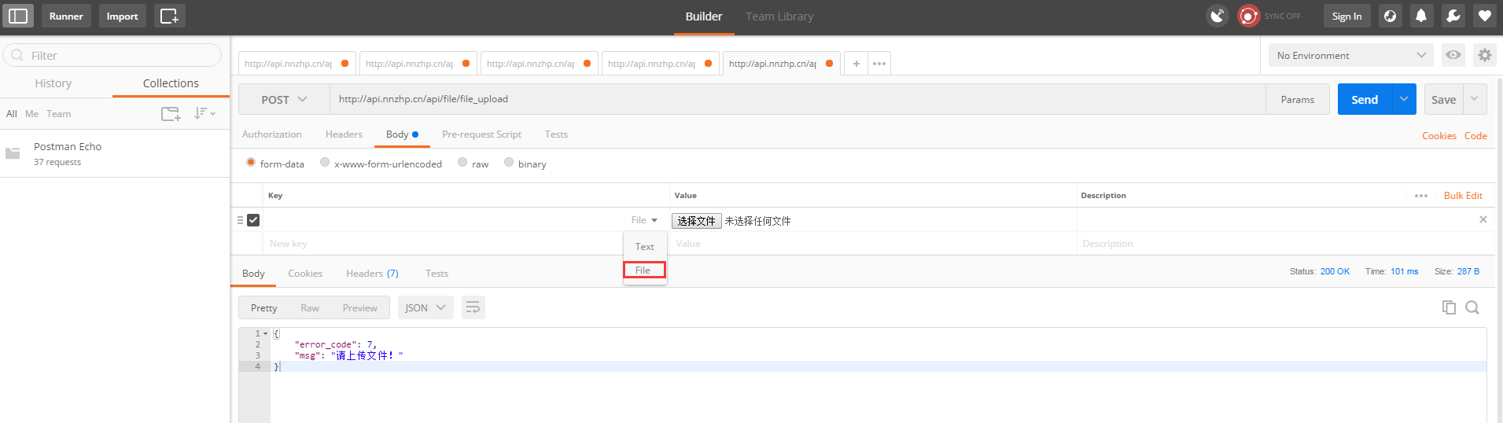The height and width of the screenshot is (423, 1503).
Task: Click the satellite proxy capture icon
Action: (x=1218, y=16)
